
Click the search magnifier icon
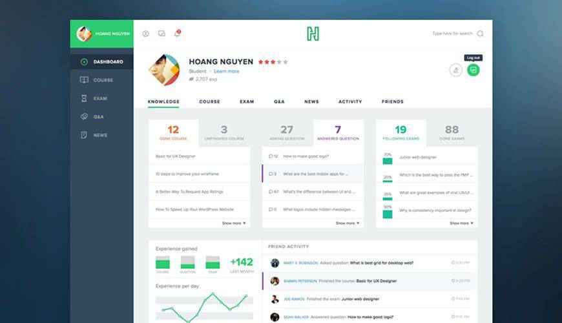tap(480, 34)
